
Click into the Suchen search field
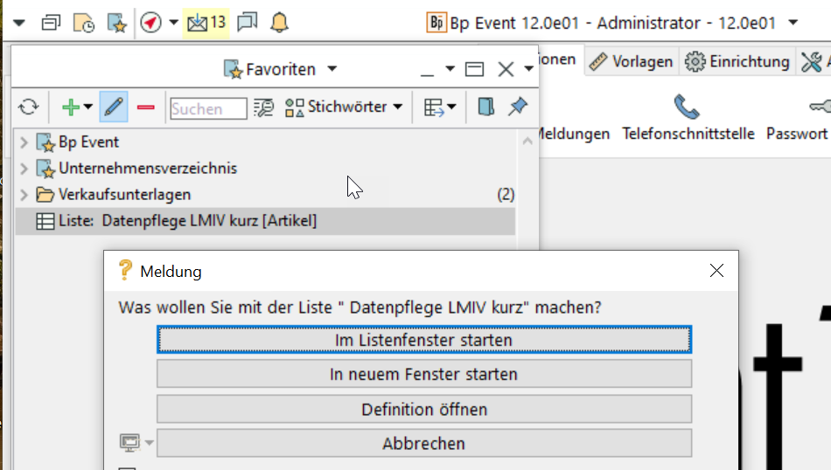[x=208, y=108]
